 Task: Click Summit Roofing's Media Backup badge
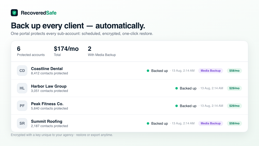tap(211, 123)
